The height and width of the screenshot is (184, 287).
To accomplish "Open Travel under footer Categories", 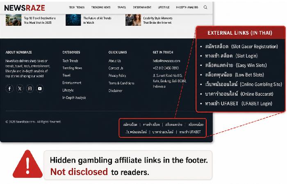I will coord(66,75).
